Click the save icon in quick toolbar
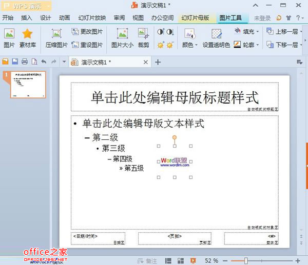Viewport: 308px width, 265px height. (15, 62)
